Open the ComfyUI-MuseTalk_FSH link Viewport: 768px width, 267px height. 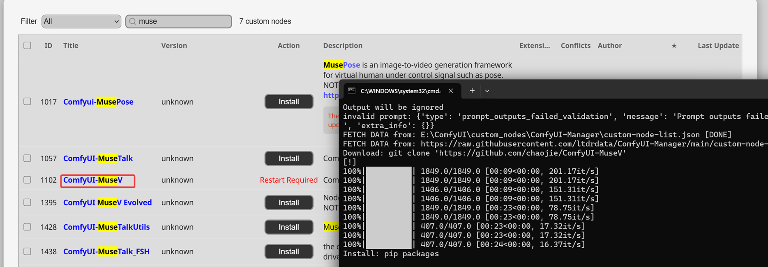106,252
